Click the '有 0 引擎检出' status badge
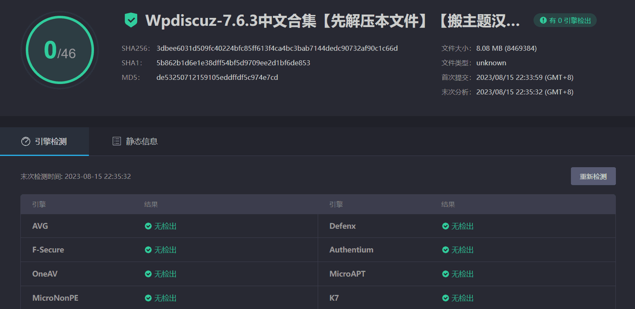 pos(565,20)
